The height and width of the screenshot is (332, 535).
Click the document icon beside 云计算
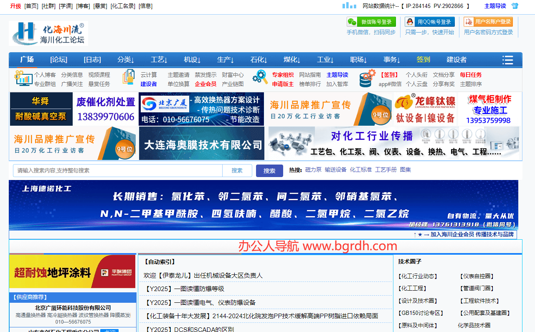pos(128,78)
